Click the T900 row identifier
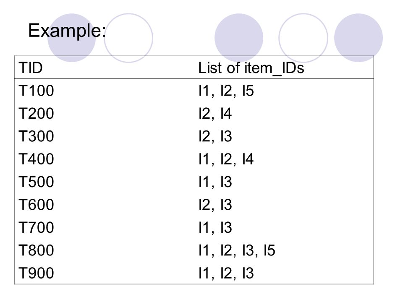 [36, 273]
